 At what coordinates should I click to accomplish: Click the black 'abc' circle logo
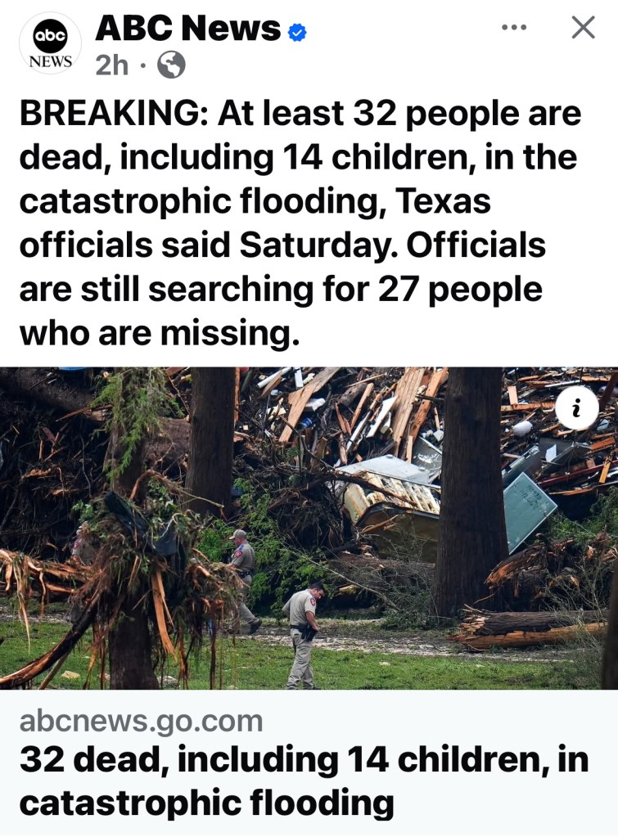pos(50,36)
